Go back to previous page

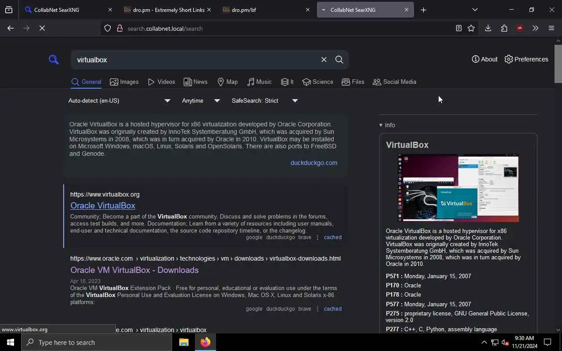click(11, 28)
